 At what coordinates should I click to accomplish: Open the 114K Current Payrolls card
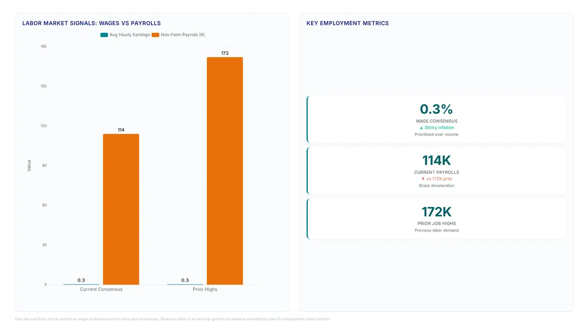436,171
